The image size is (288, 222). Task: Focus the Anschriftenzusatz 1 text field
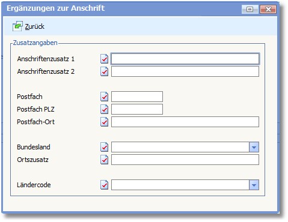(x=185, y=59)
